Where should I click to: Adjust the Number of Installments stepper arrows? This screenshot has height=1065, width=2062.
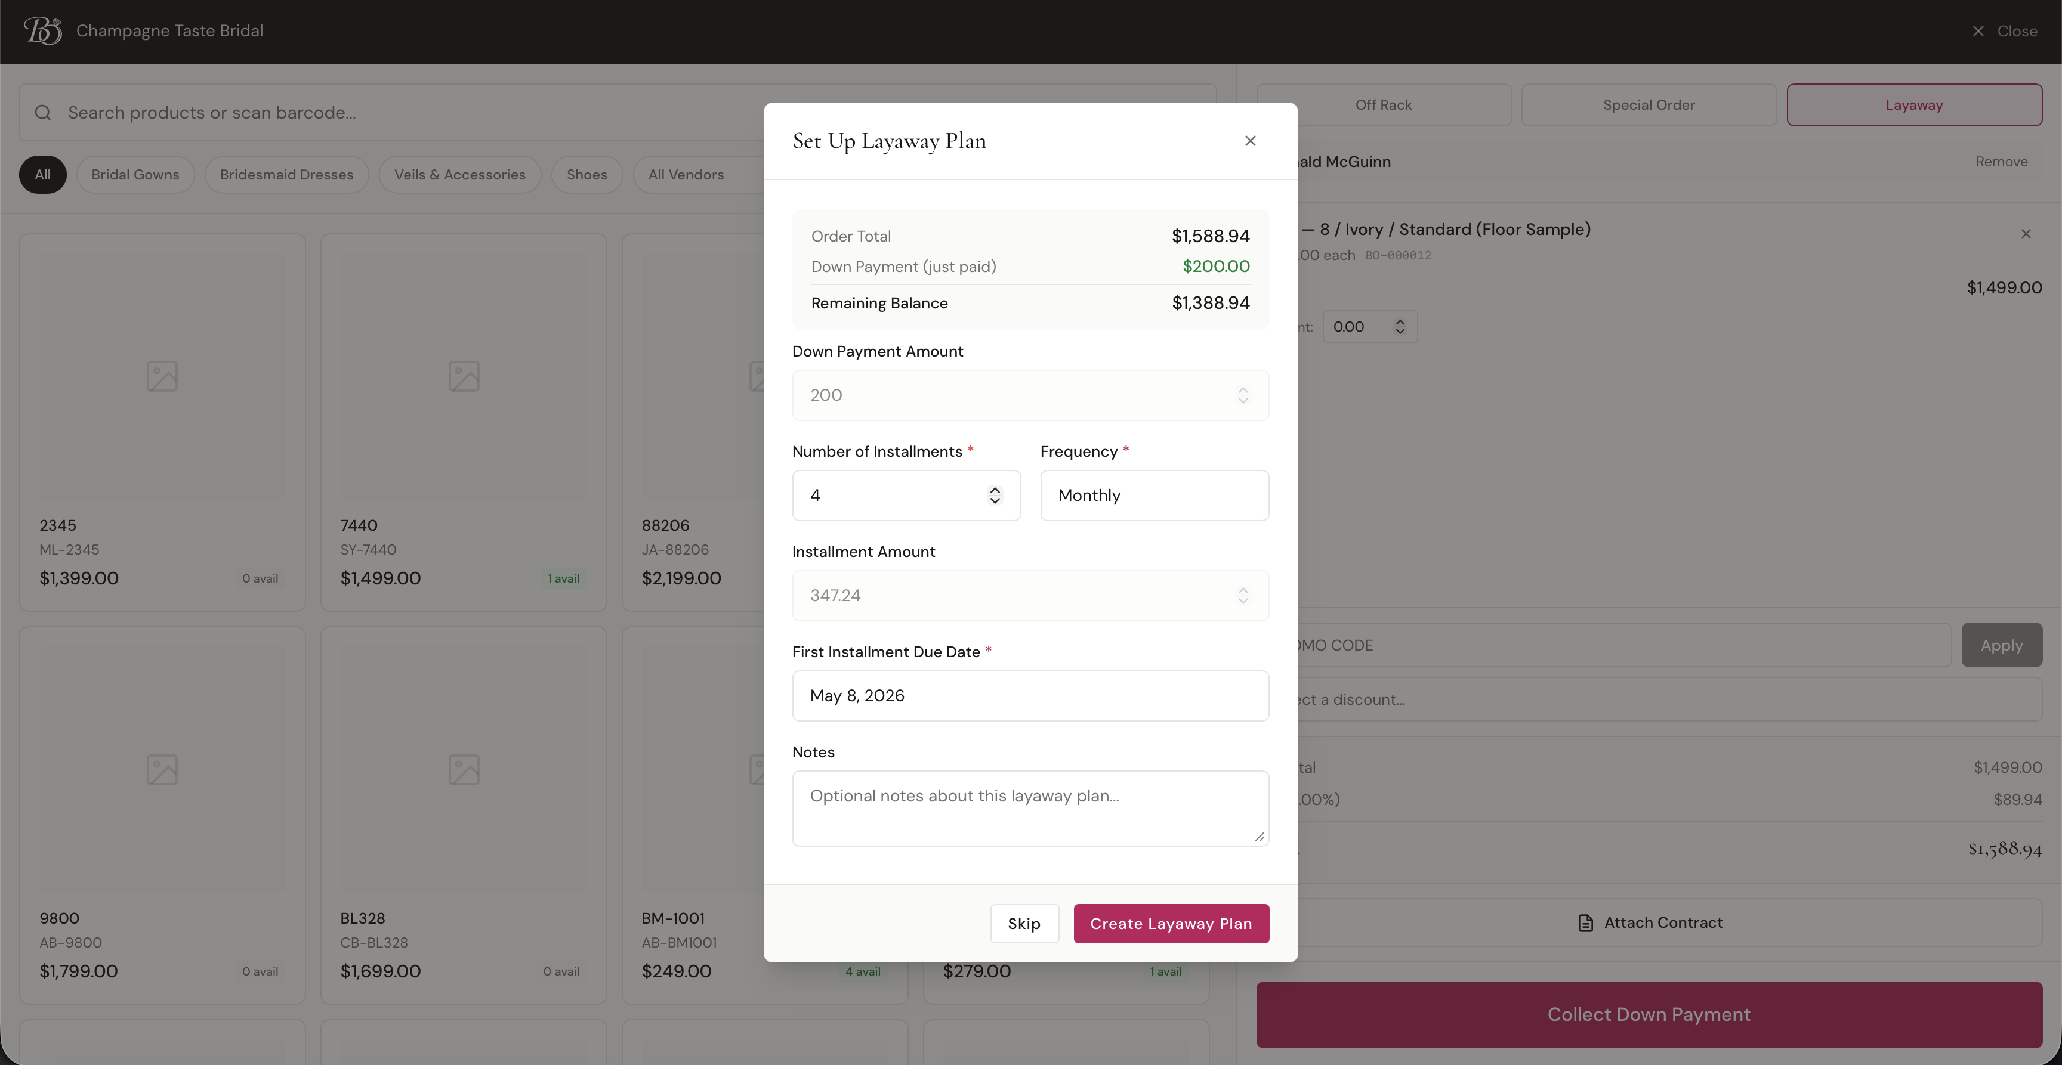click(995, 496)
